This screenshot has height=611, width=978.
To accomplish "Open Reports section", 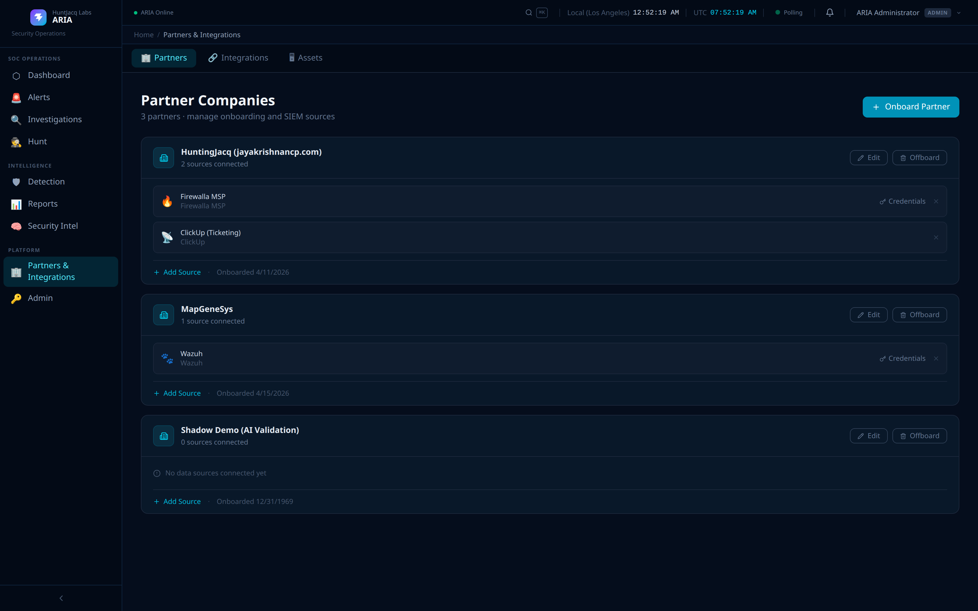I will tap(61, 204).
